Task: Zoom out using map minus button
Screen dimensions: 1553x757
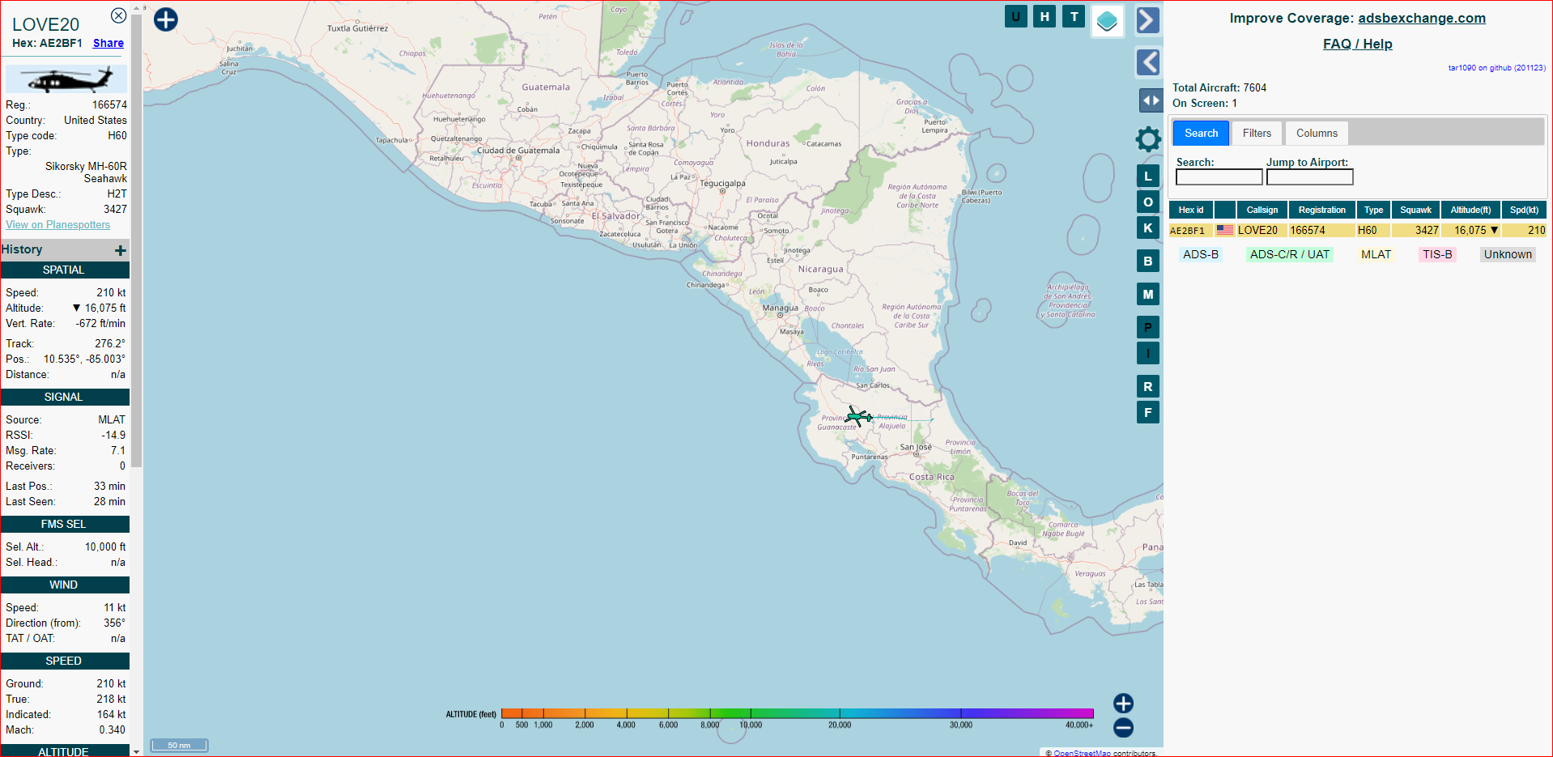Action: click(1123, 728)
